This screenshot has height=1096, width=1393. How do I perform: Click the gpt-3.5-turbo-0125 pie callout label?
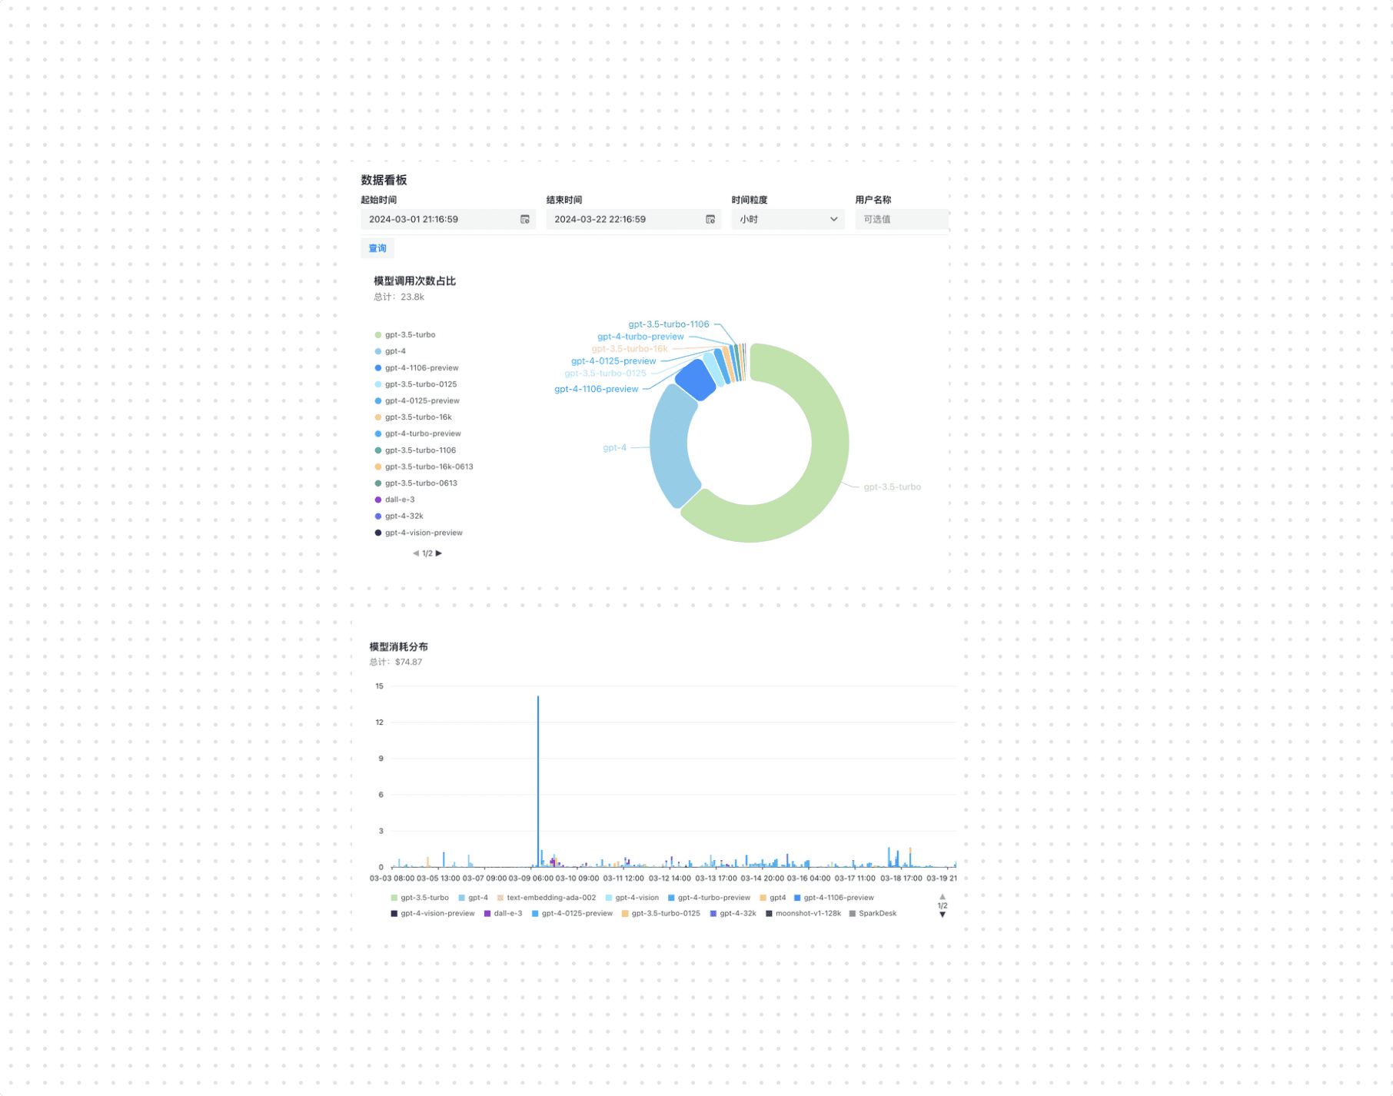coord(605,374)
